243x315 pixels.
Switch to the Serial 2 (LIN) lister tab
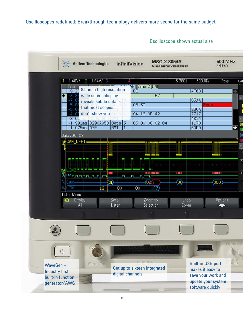pos(148,86)
